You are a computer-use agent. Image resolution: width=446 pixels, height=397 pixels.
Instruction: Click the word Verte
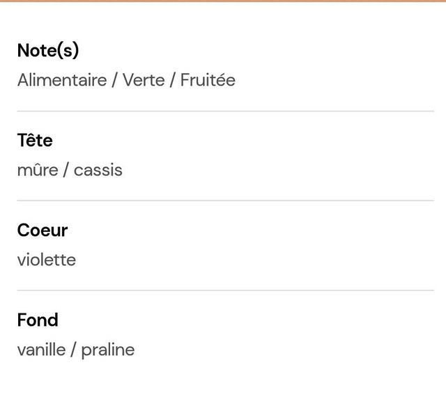click(144, 80)
